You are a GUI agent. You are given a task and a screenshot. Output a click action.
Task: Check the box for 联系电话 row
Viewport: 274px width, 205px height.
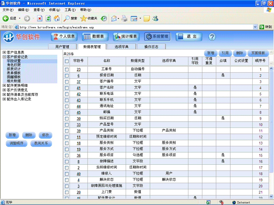(66, 94)
